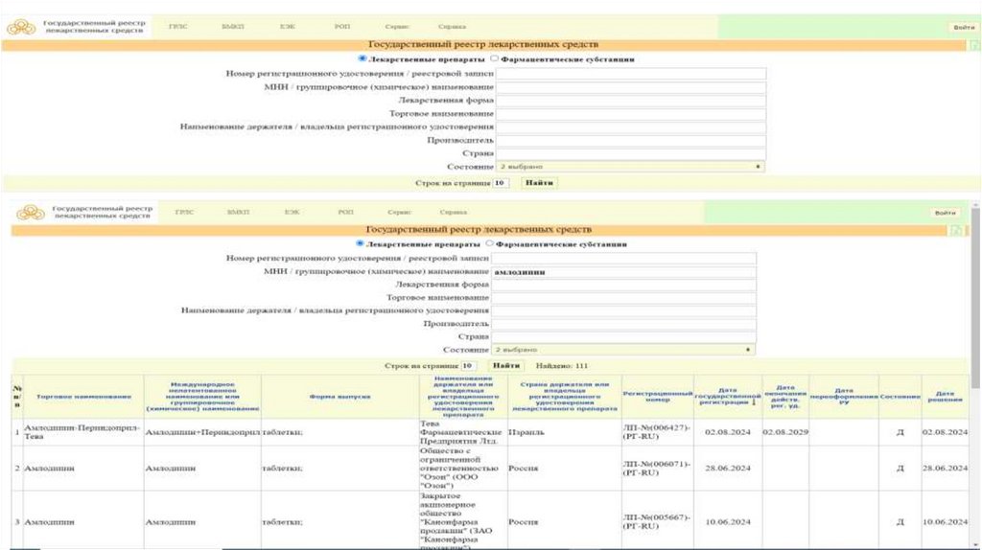This screenshot has height=550, width=982.
Task: Focus Производитель field on amlodipine results page
Action: pos(623,324)
